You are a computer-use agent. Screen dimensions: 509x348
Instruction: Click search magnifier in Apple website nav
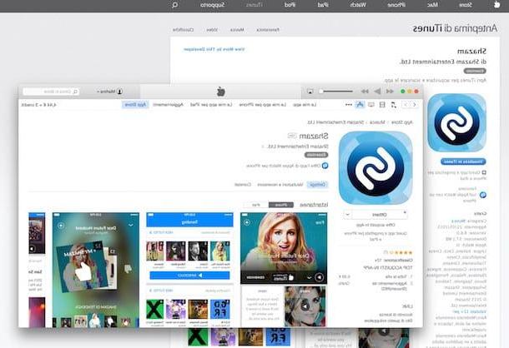(174, 5)
